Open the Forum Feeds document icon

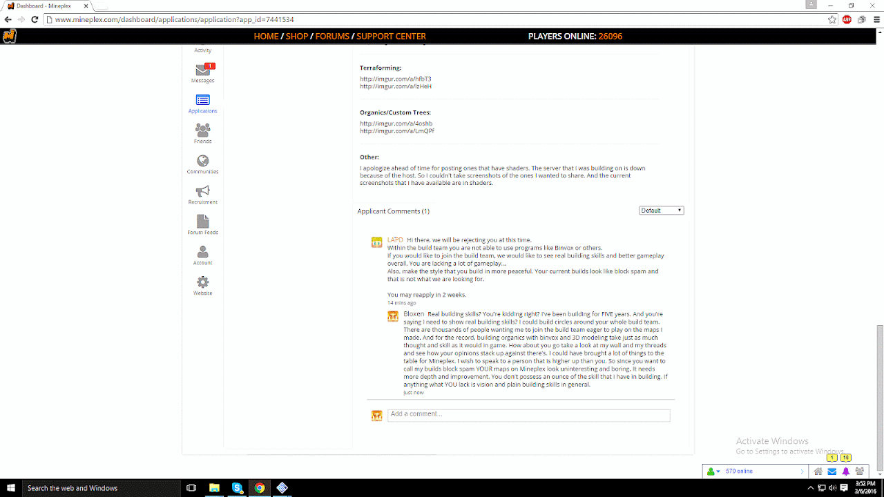203,221
